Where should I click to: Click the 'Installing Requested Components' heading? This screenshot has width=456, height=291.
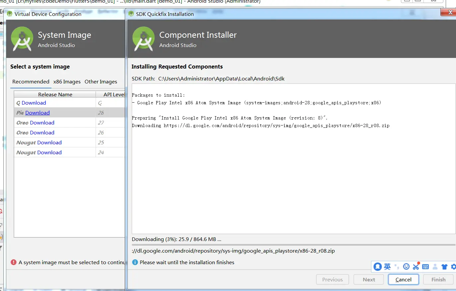pyautogui.click(x=177, y=67)
